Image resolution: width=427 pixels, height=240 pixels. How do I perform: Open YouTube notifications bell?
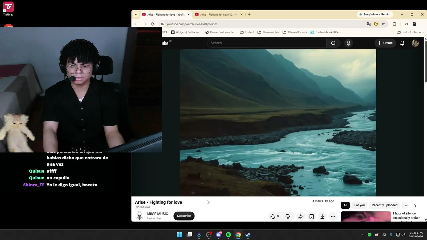pyautogui.click(x=402, y=43)
